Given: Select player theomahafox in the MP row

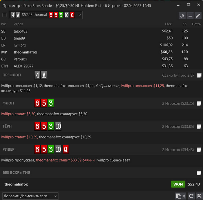Looking at the screenshot, I should tap(26, 52).
